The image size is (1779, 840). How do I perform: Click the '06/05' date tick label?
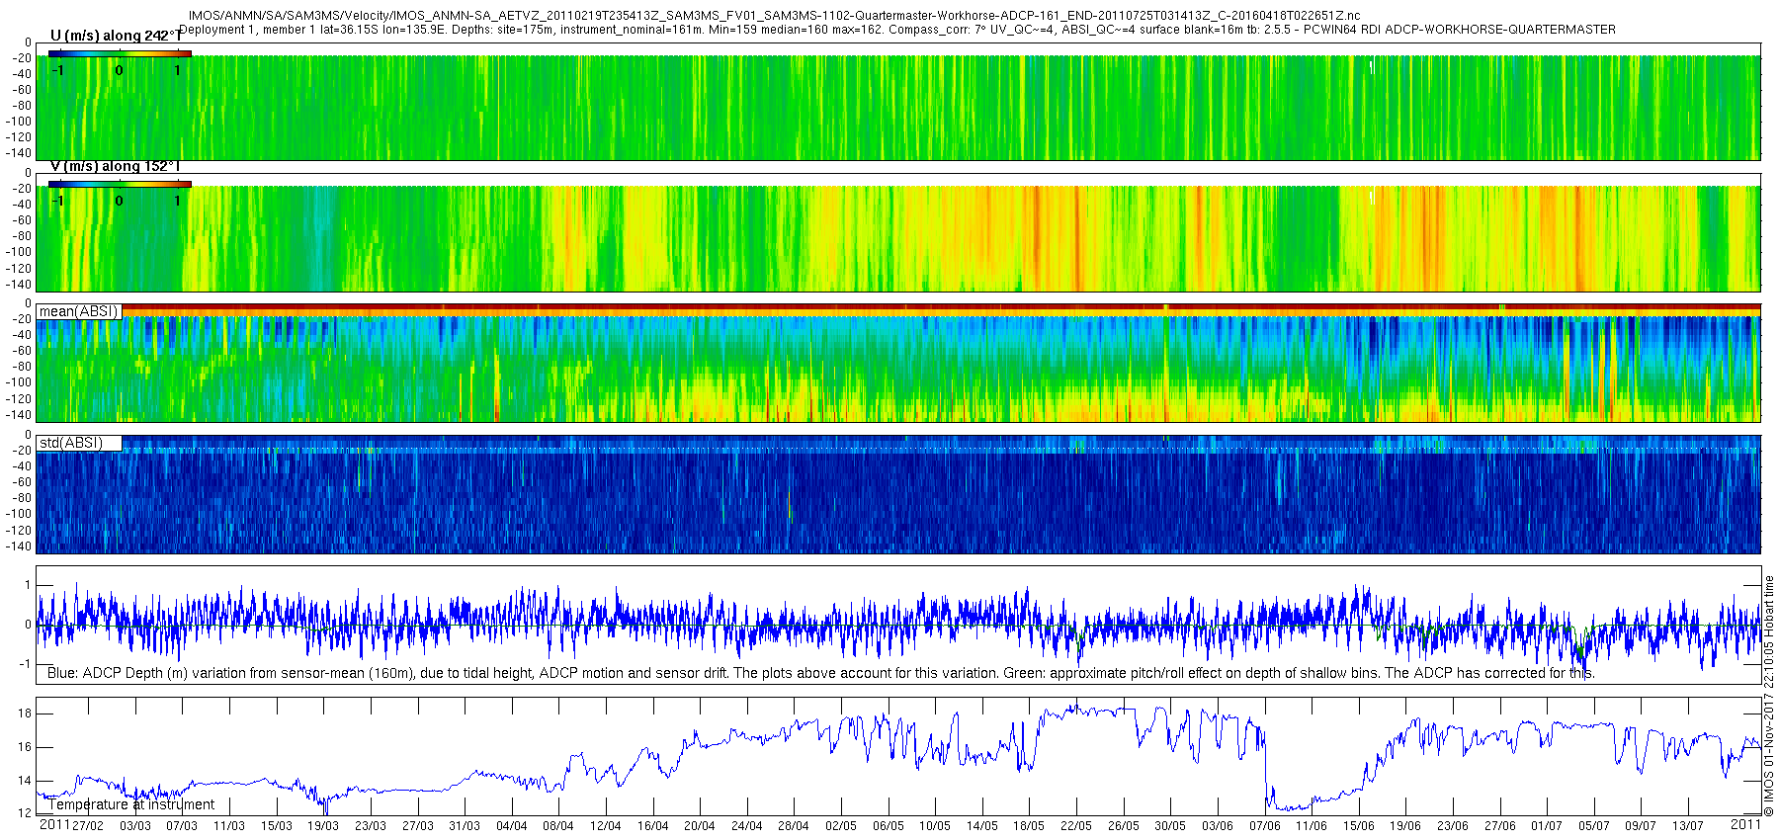coord(889,826)
